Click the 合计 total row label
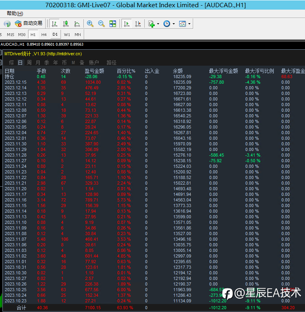This screenshot has height=312, width=305. pos(21,308)
